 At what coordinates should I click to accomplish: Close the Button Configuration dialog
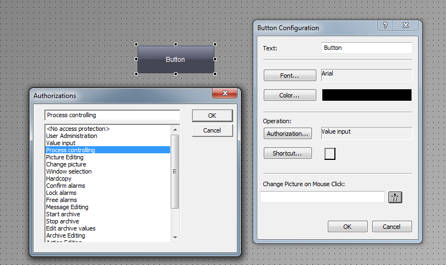click(x=406, y=25)
